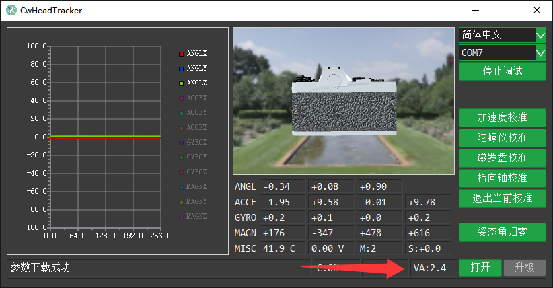This screenshot has width=553, height=288.
Task: Click the ANGL value -0.34
Action: [283, 186]
